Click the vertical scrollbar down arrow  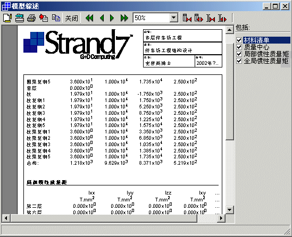230,210
